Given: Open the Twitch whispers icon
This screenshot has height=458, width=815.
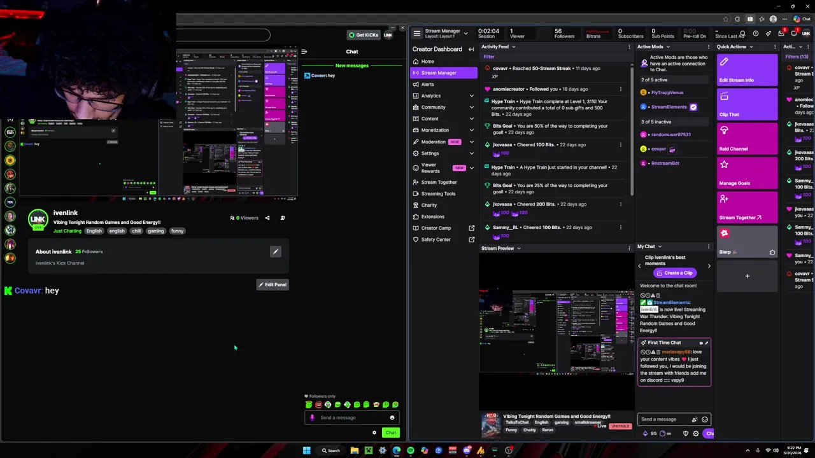Looking at the screenshot, I should click(x=794, y=34).
